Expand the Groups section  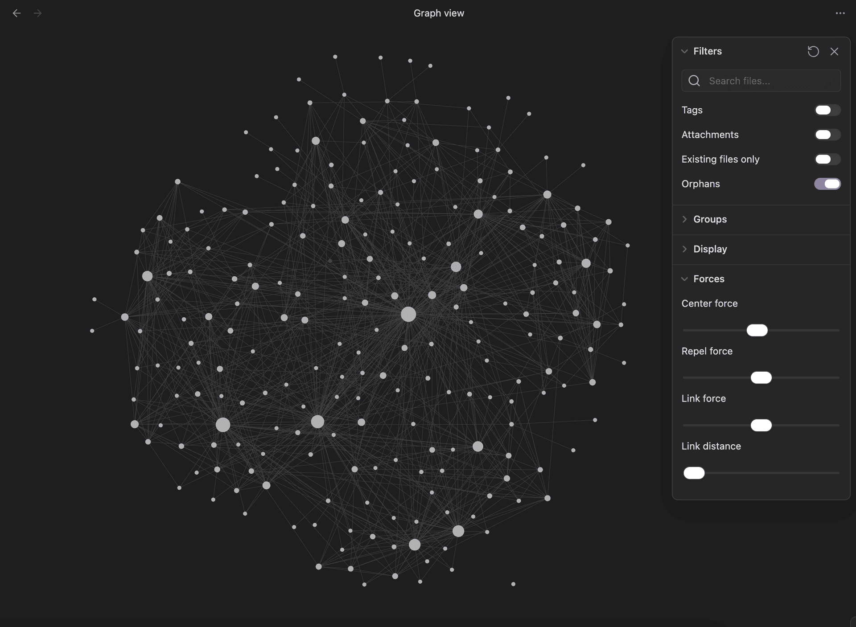click(709, 219)
